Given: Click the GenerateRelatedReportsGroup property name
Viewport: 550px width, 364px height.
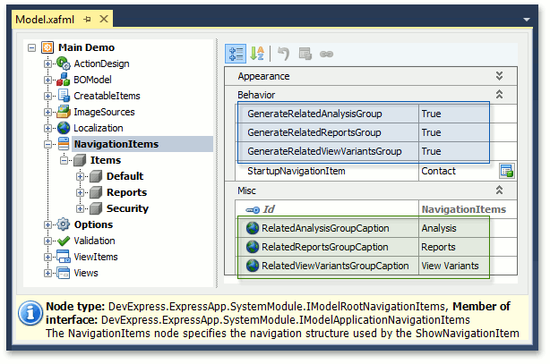Looking at the screenshot, I should coord(314,132).
